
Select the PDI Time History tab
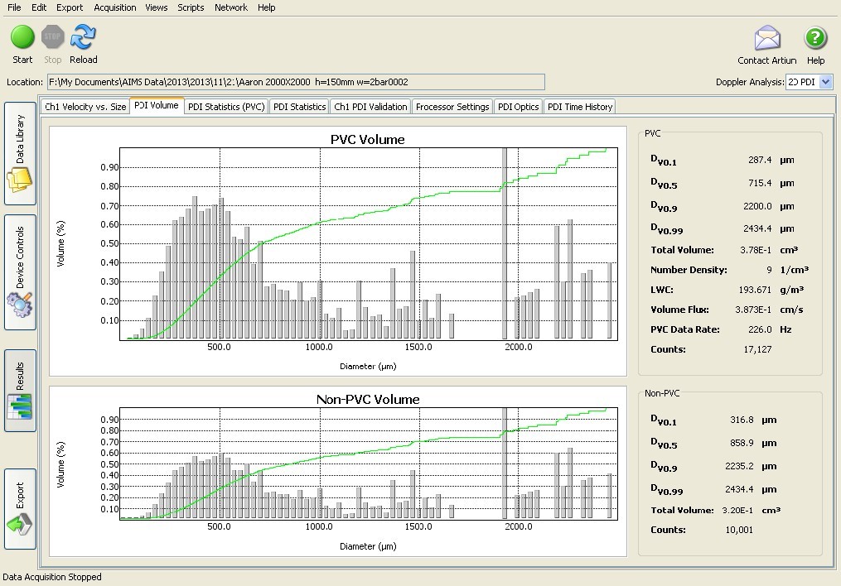580,107
